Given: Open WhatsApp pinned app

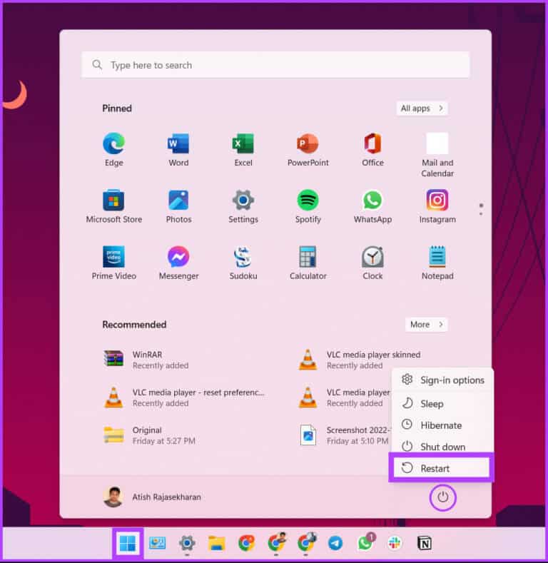Looking at the screenshot, I should [x=372, y=206].
